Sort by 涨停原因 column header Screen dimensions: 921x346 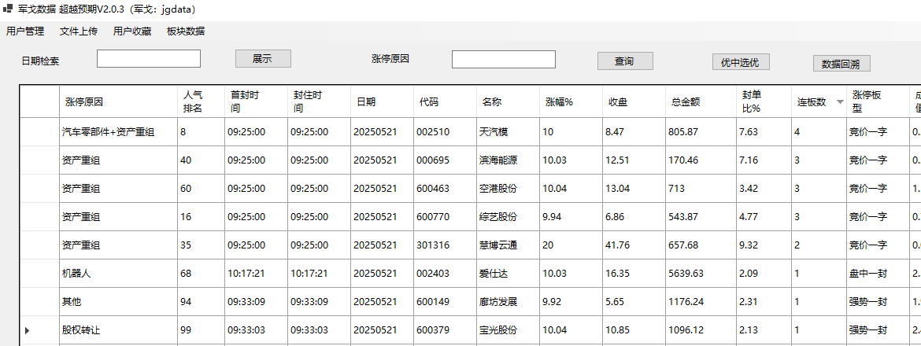tap(119, 101)
